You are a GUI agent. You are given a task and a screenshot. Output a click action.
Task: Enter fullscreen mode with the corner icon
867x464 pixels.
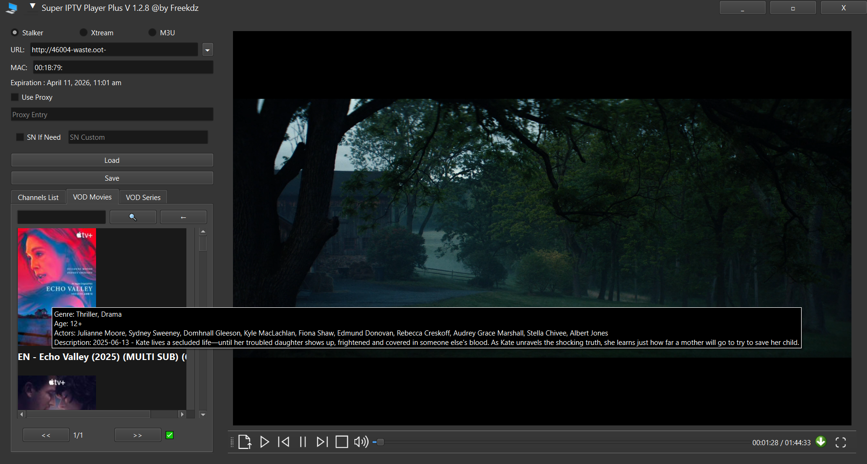tap(841, 442)
